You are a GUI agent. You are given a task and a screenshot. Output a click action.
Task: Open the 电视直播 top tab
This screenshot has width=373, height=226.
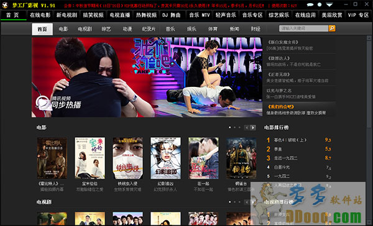pyautogui.click(x=119, y=15)
